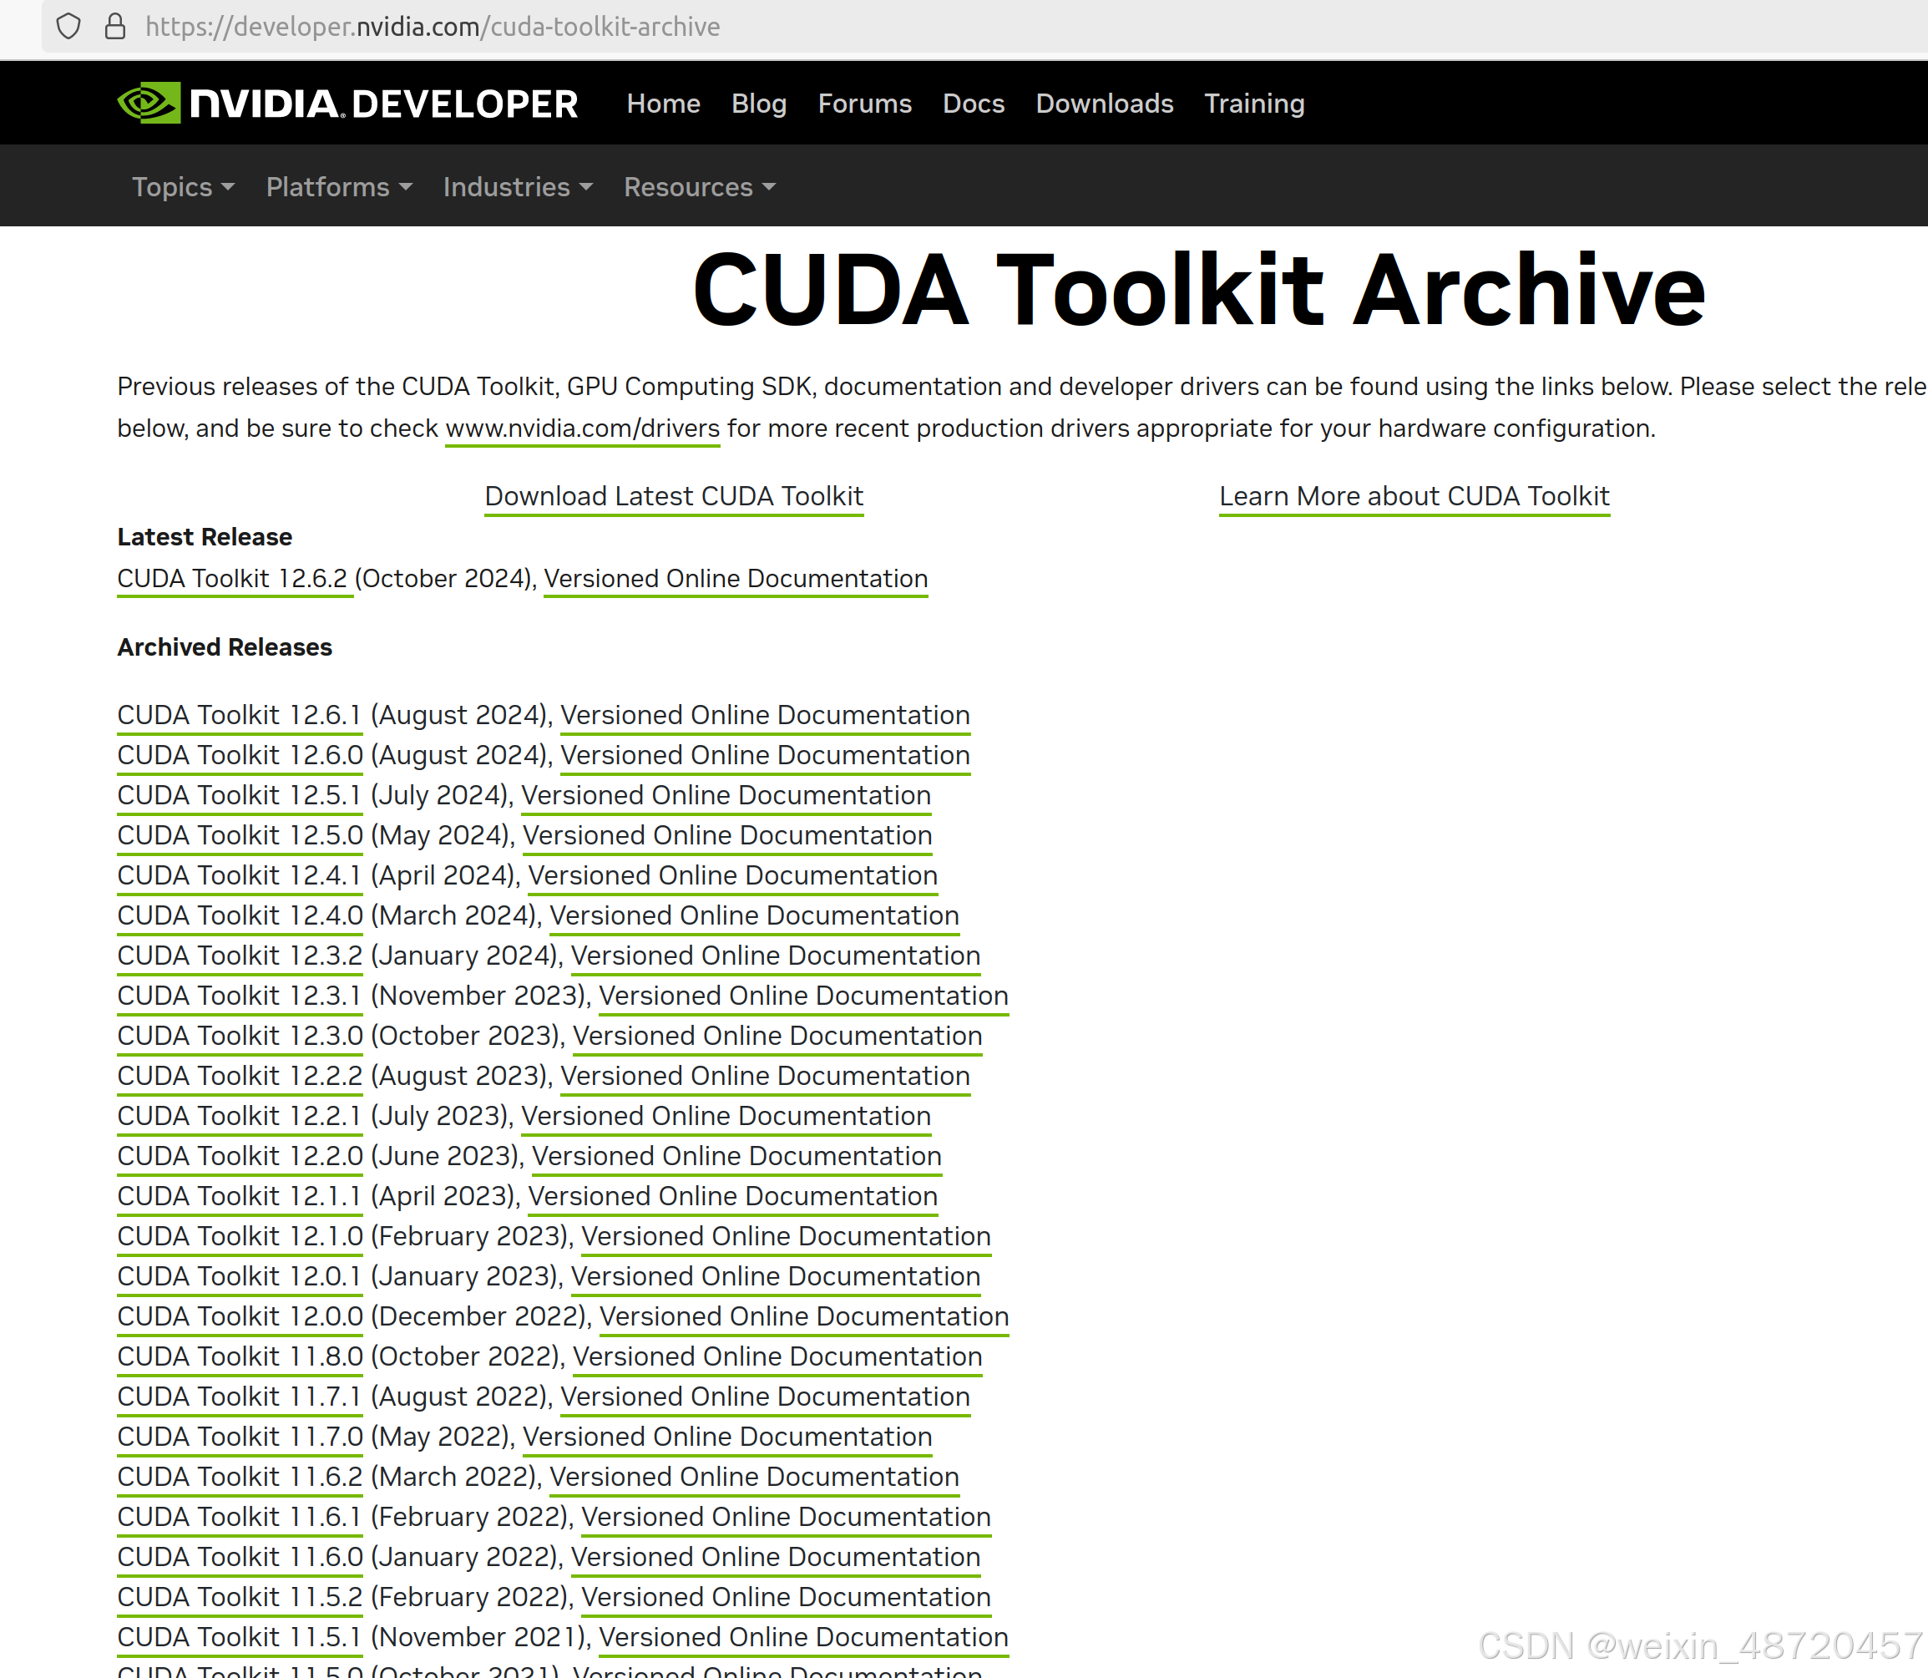Navigate to the Docs page

click(x=974, y=104)
